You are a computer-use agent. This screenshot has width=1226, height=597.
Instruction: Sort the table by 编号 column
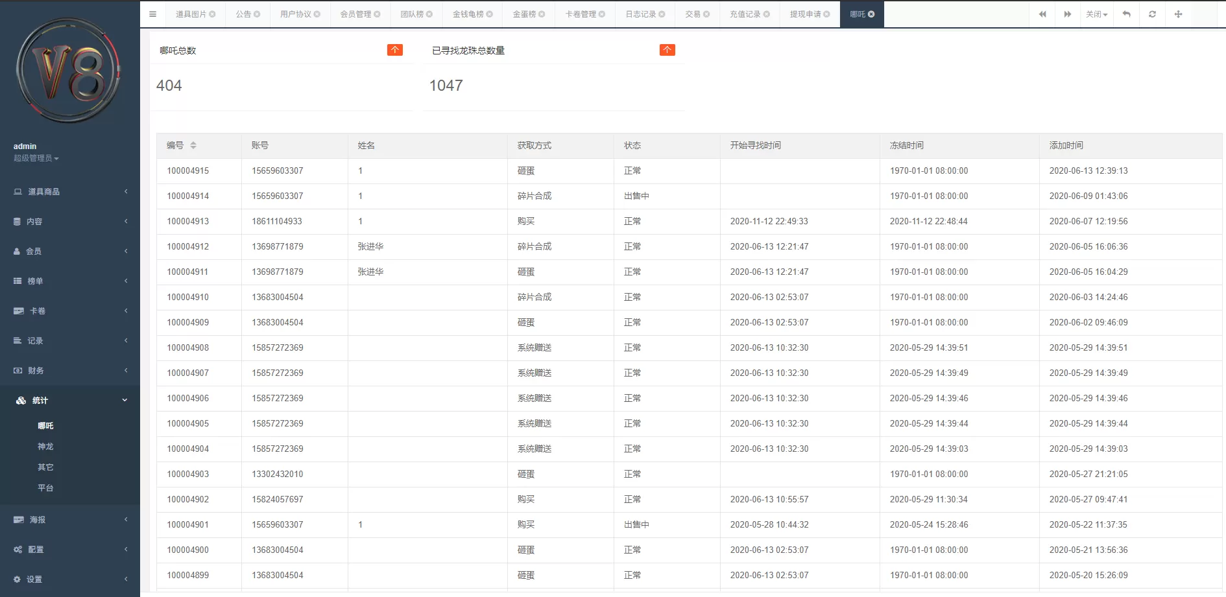(x=193, y=145)
